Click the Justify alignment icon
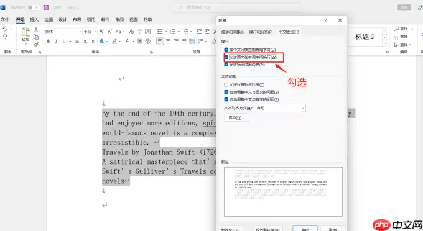This screenshot has width=423, height=231. 184,42
